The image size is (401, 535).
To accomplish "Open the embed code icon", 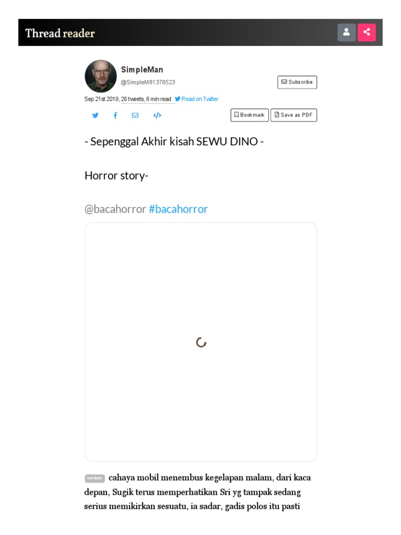I will pos(157,115).
